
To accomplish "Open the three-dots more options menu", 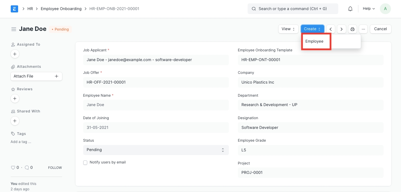I will tap(363, 29).
